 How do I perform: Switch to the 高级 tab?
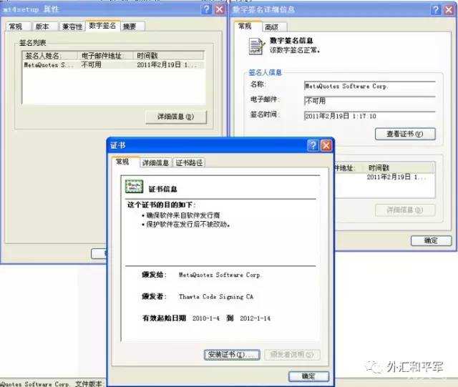click(271, 26)
